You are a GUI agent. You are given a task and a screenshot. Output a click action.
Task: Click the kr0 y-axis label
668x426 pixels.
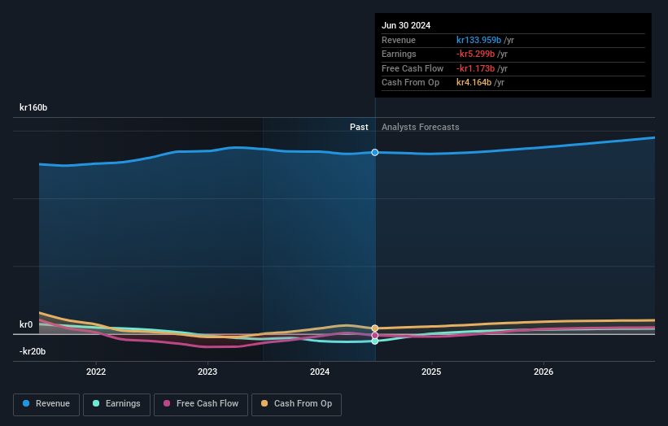(26, 324)
